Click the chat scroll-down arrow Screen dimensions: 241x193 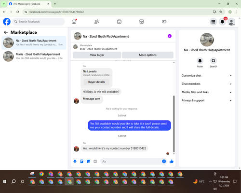pyautogui.click(x=174, y=154)
